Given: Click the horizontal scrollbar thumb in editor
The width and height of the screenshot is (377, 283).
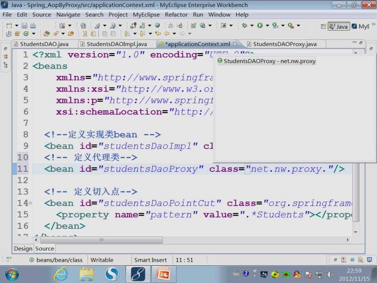Looking at the screenshot, I should pyautogui.click(x=101, y=240).
